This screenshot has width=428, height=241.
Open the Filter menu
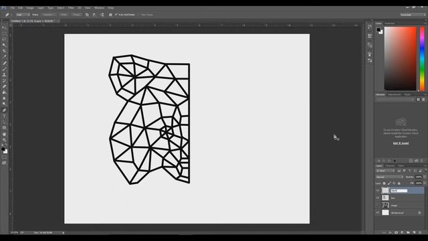click(71, 8)
